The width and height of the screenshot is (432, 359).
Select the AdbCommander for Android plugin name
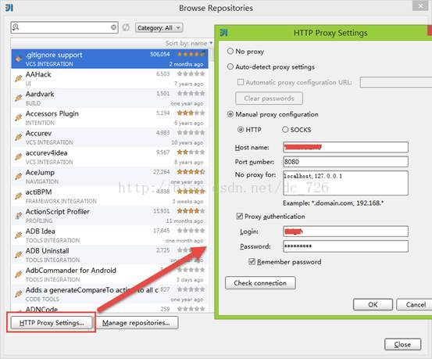pos(71,271)
